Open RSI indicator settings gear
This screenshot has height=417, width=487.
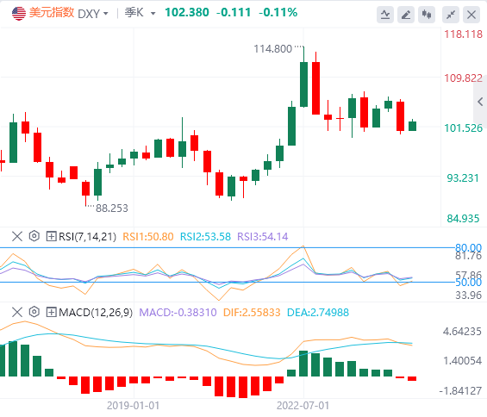tap(34, 236)
